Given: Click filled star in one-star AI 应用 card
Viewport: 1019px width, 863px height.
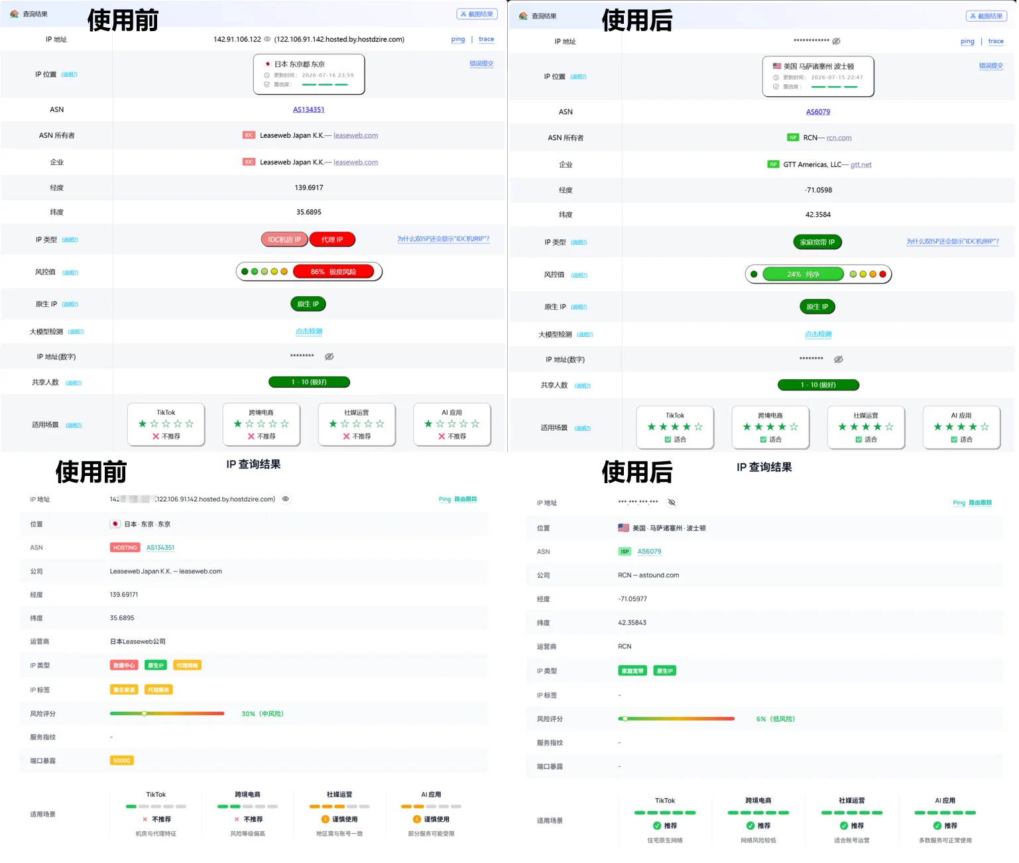Looking at the screenshot, I should (x=428, y=424).
